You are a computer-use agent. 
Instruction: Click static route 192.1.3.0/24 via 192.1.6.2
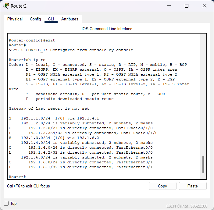(54, 138)
